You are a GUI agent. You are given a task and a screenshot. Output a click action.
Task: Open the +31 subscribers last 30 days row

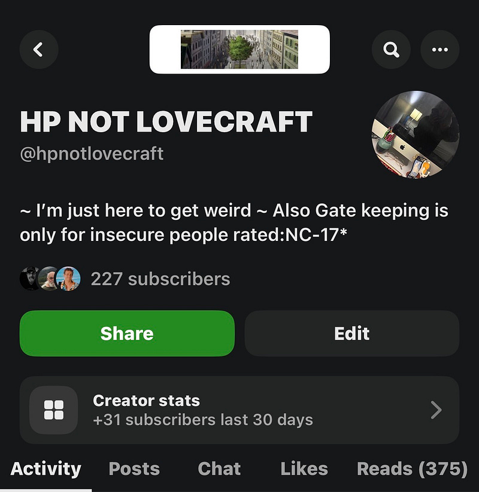239,410
